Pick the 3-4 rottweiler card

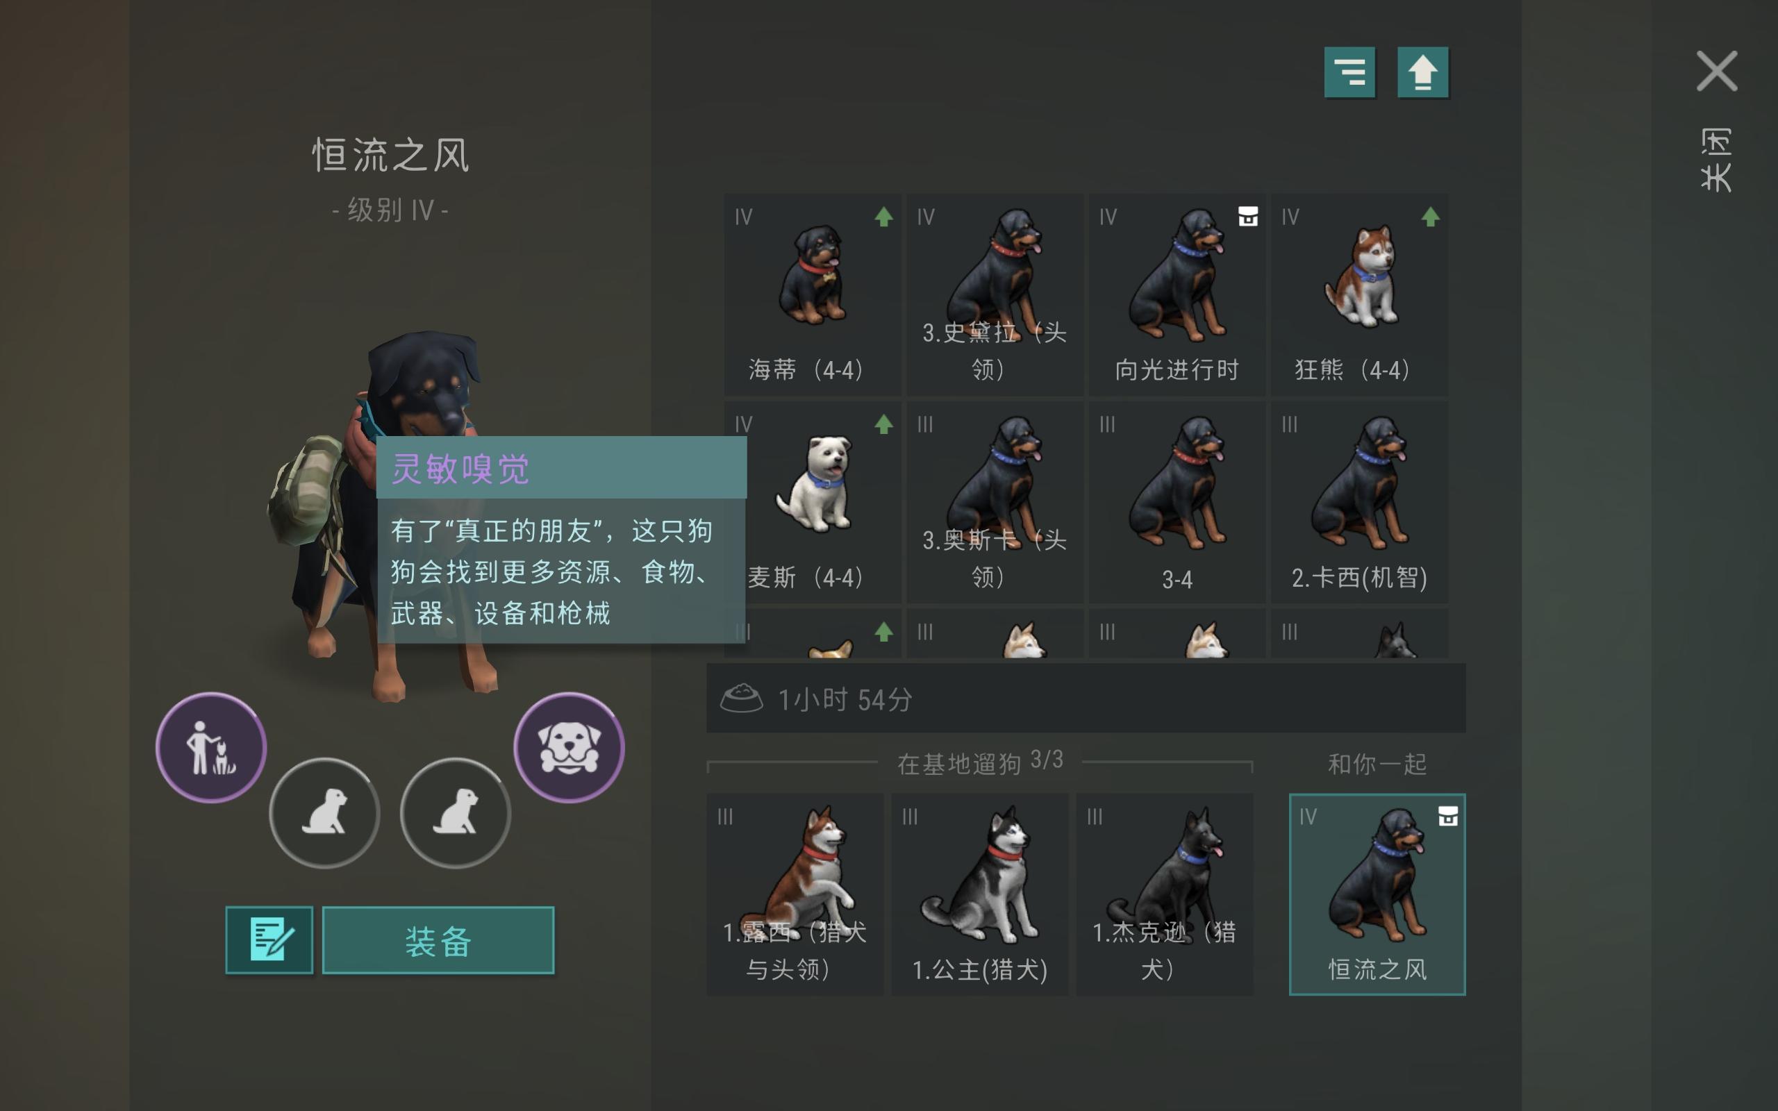[x=1177, y=502]
